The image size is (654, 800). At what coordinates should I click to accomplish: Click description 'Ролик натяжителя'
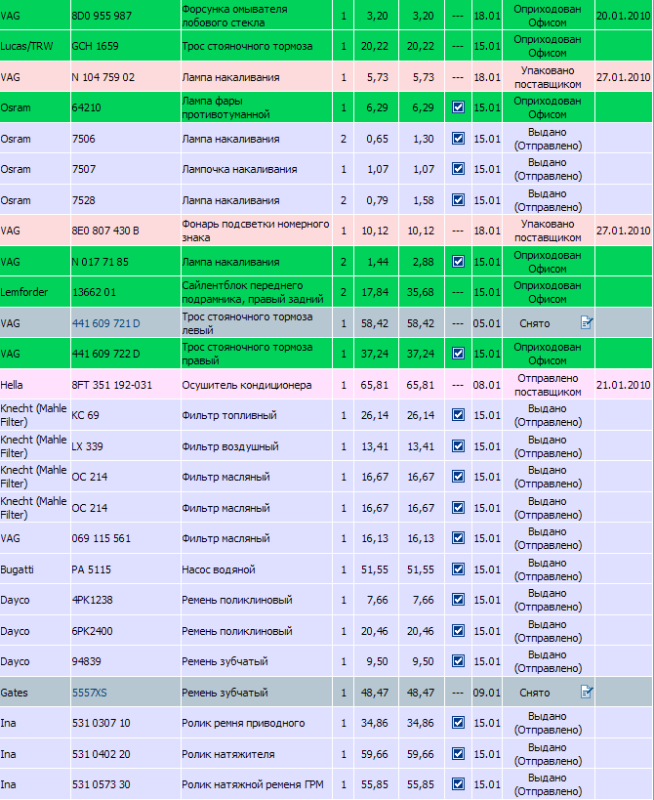pos(227,754)
